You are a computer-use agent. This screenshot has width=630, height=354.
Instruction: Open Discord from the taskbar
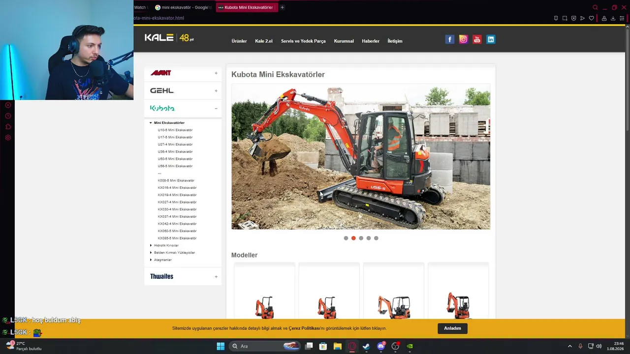(x=381, y=346)
